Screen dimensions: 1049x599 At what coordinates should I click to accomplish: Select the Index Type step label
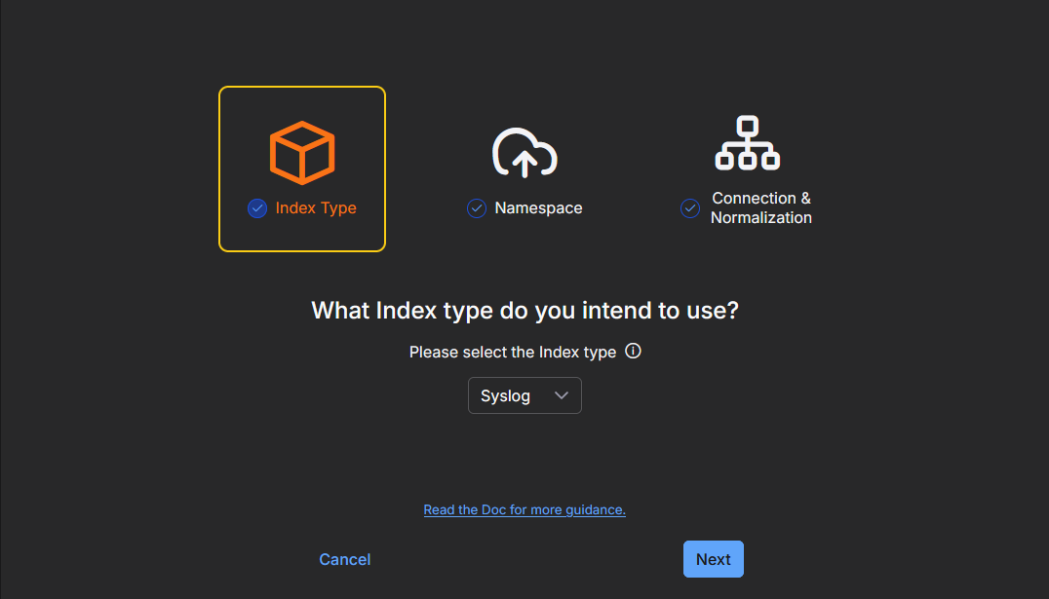316,208
